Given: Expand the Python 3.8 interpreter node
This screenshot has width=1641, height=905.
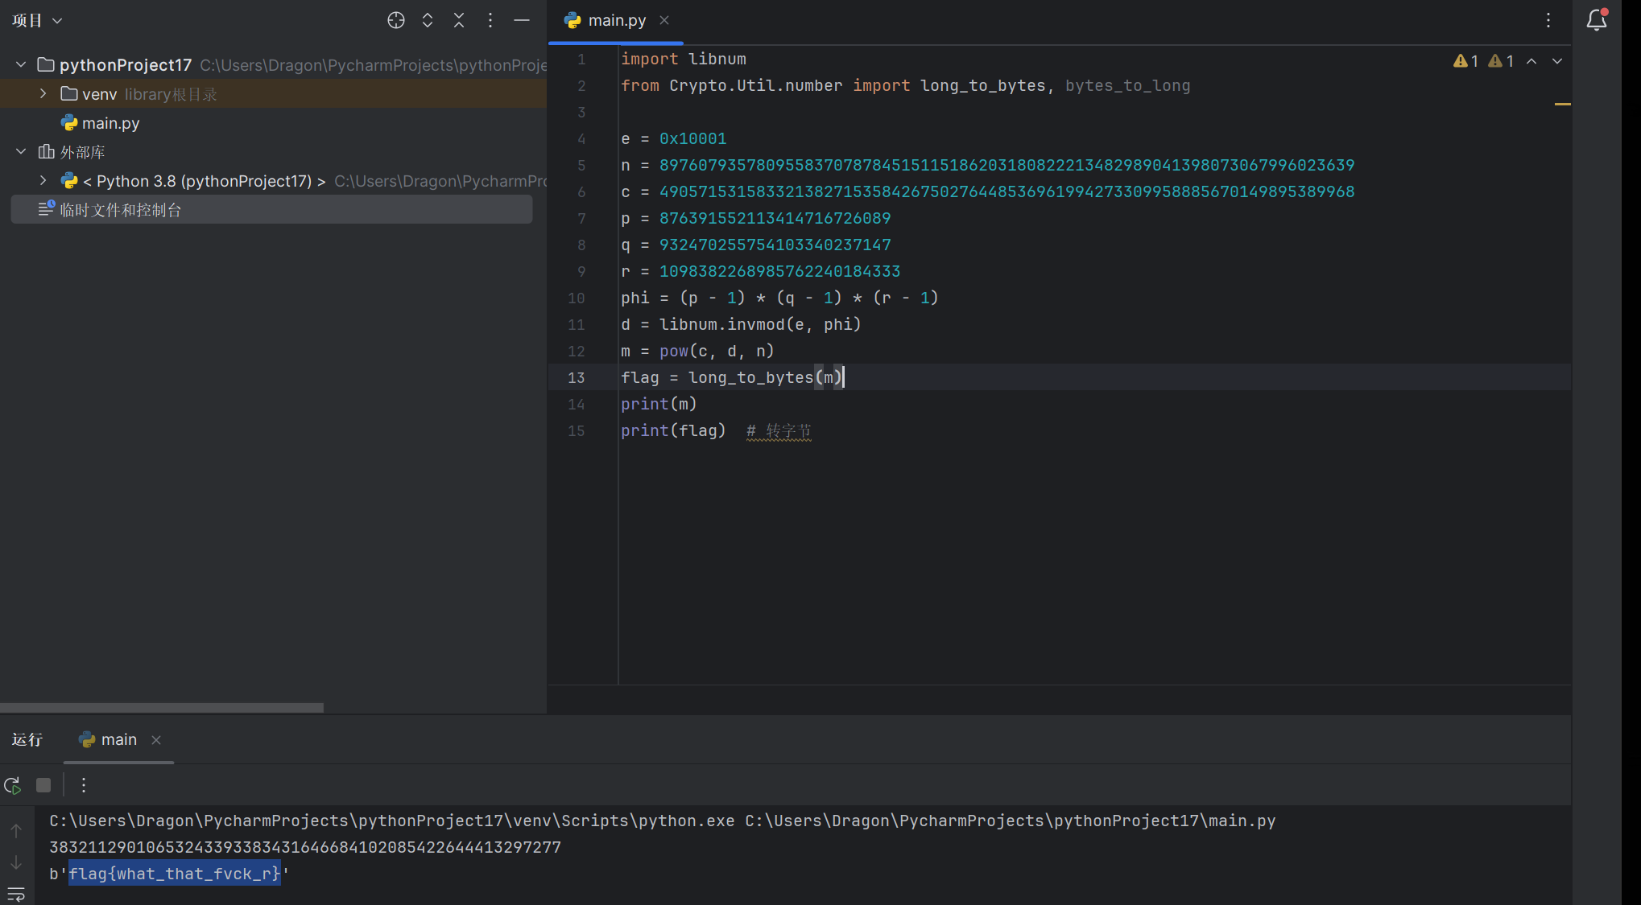Looking at the screenshot, I should tap(43, 181).
